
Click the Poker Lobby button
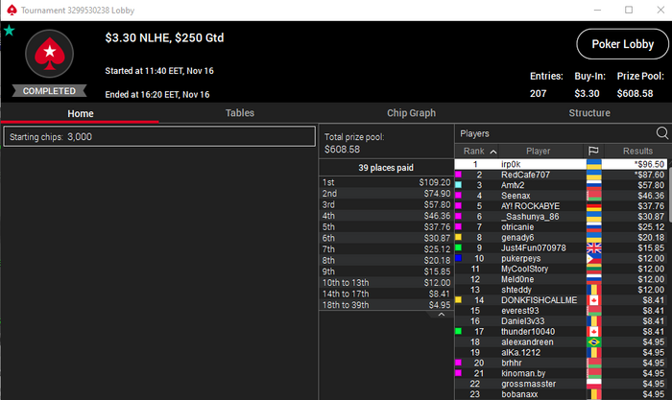tap(622, 44)
